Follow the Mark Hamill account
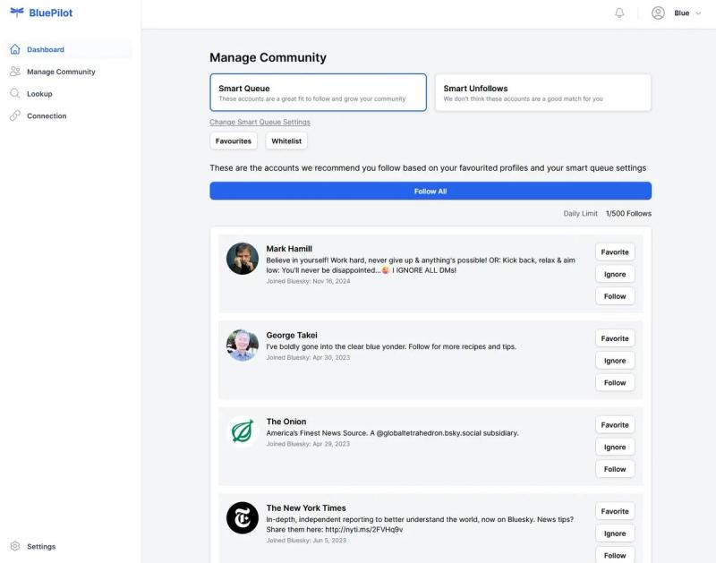 click(x=615, y=296)
